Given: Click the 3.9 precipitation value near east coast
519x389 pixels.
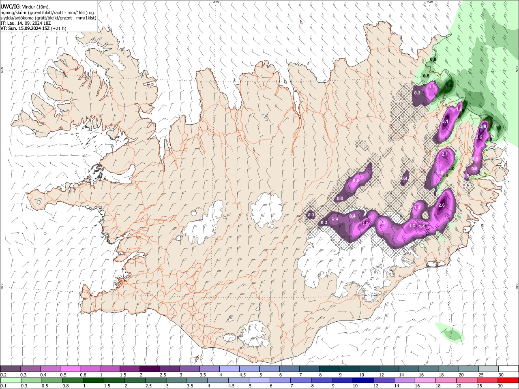Looking at the screenshot, I should 483,127.
